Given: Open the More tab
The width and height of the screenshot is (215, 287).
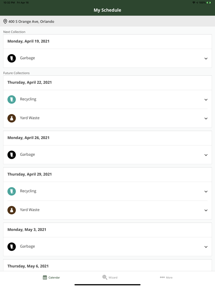Looking at the screenshot, I should pos(166,277).
